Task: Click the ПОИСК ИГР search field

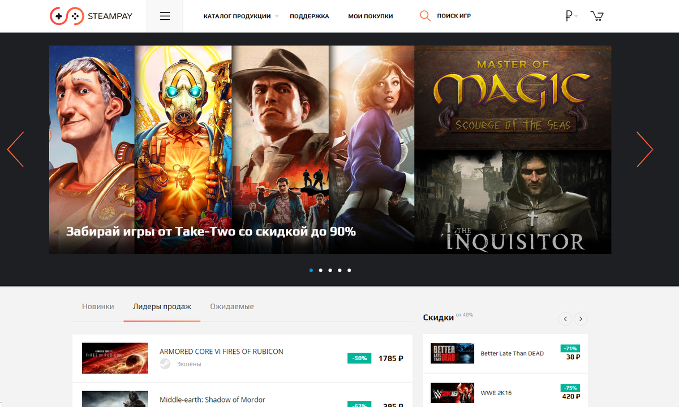Action: coord(454,16)
